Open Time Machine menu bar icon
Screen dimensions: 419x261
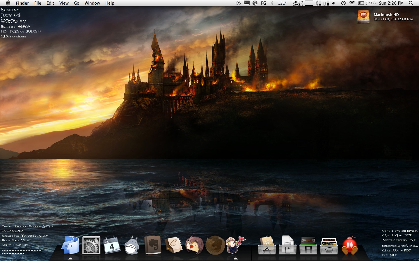coord(343,3)
